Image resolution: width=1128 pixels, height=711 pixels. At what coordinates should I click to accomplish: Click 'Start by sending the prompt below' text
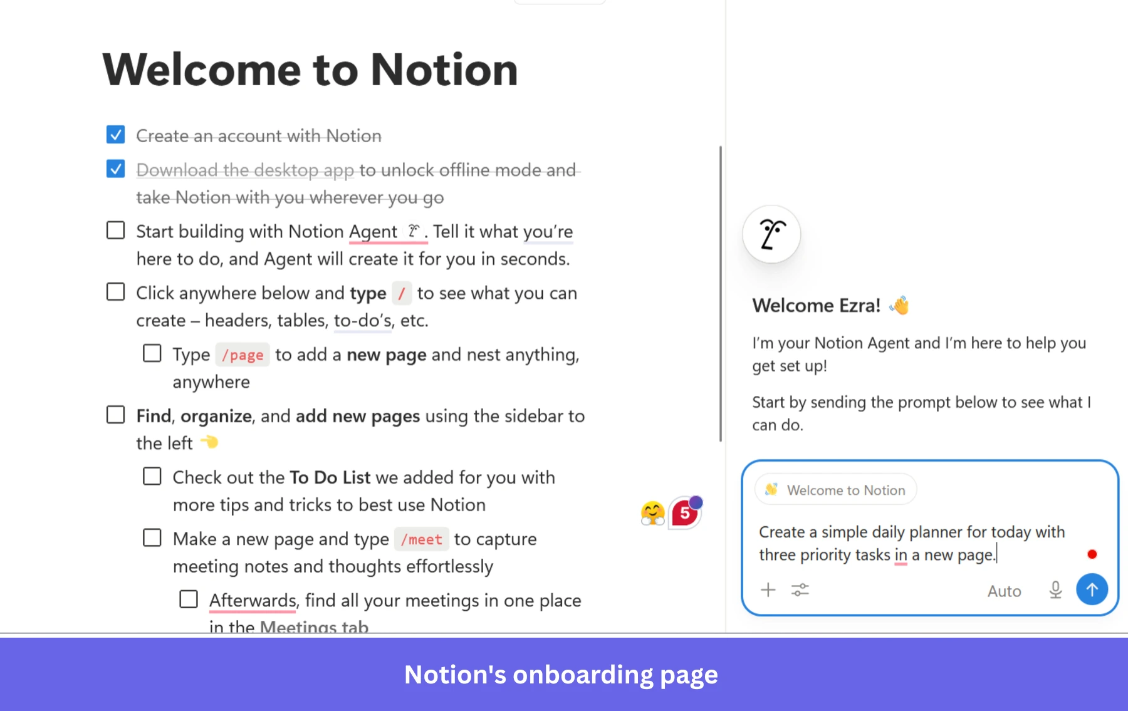[x=921, y=413]
